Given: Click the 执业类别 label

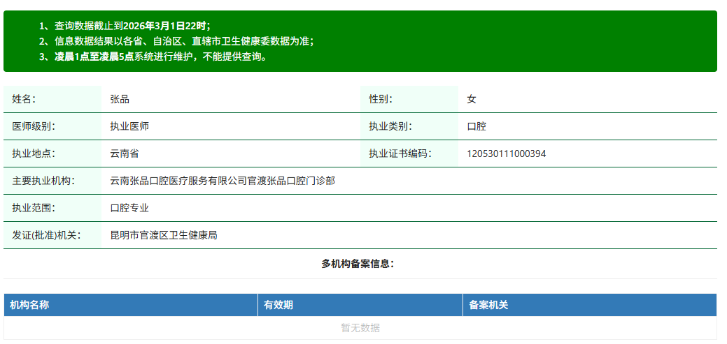Looking at the screenshot, I should [x=390, y=126].
